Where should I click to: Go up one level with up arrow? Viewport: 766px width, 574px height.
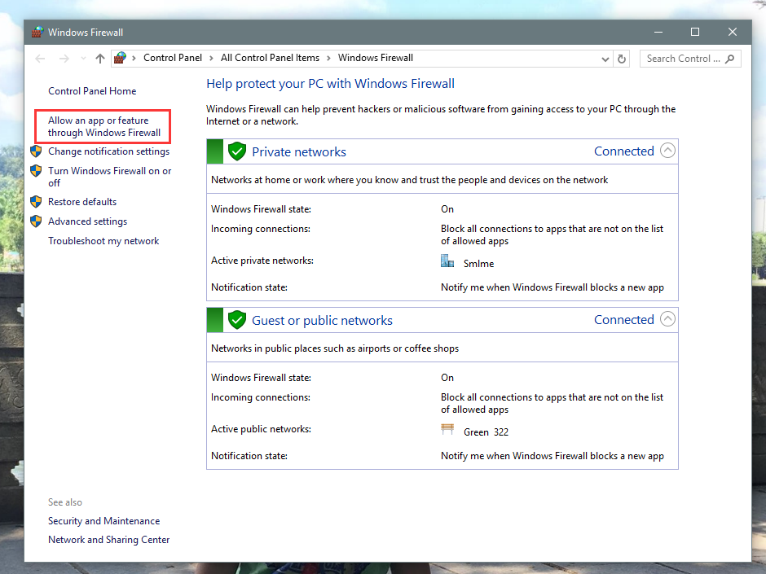100,59
